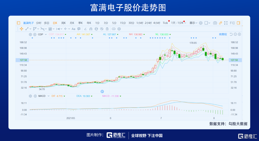Toggle DIF line visibility arrow
Viewport: 259px width, 141px height.
click(x=64, y=96)
